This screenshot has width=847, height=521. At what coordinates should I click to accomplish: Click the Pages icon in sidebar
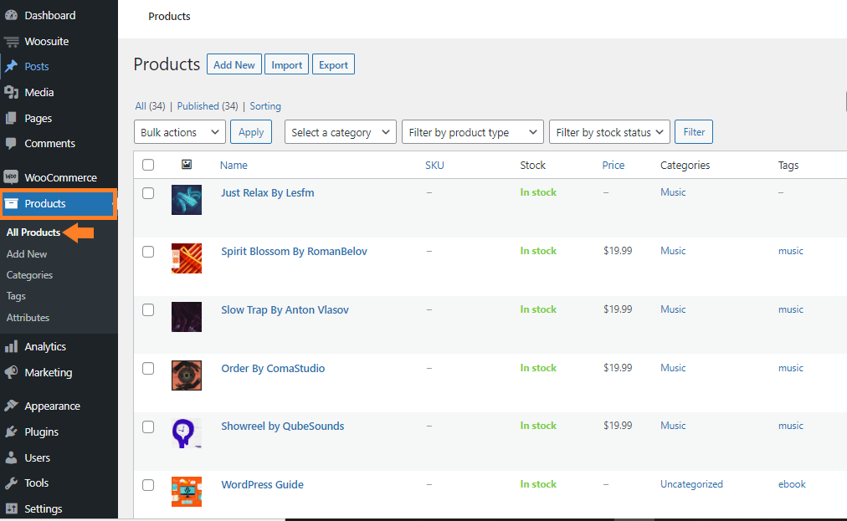pyautogui.click(x=12, y=118)
